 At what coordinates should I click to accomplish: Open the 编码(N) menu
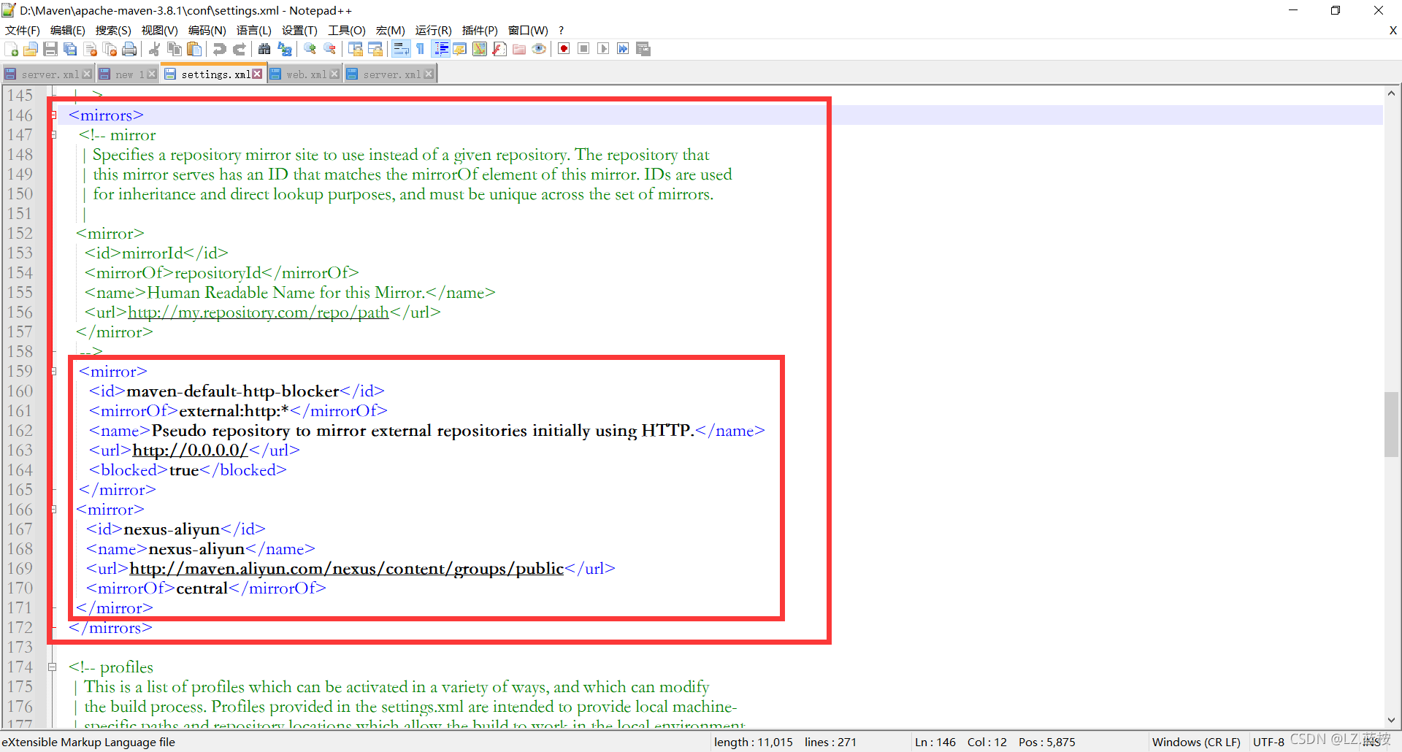tap(207, 30)
